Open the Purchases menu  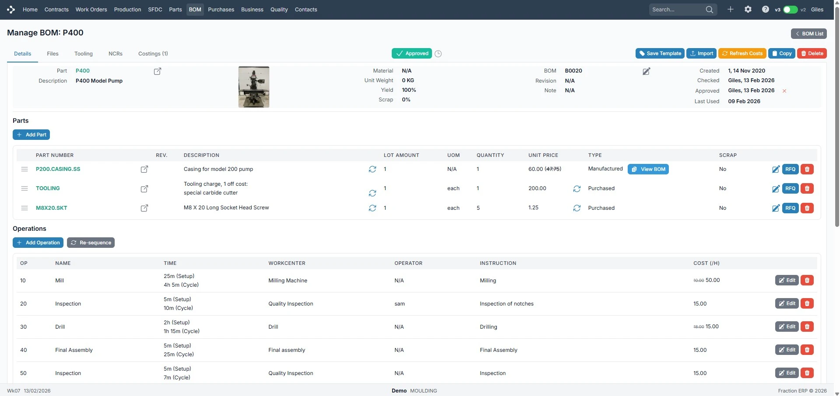point(221,10)
